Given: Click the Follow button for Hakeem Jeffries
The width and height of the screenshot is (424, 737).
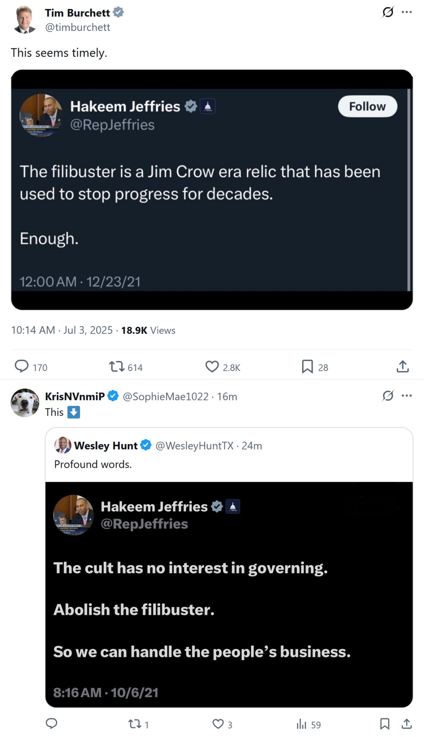Looking at the screenshot, I should pos(367,106).
